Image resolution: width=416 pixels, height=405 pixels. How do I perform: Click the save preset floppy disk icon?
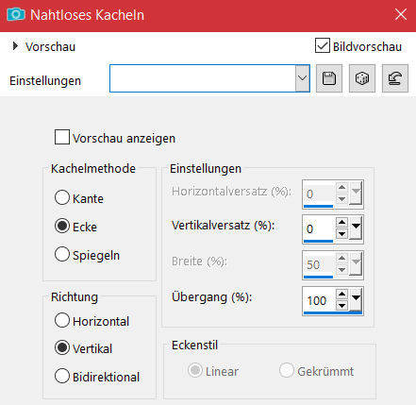pyautogui.click(x=329, y=78)
